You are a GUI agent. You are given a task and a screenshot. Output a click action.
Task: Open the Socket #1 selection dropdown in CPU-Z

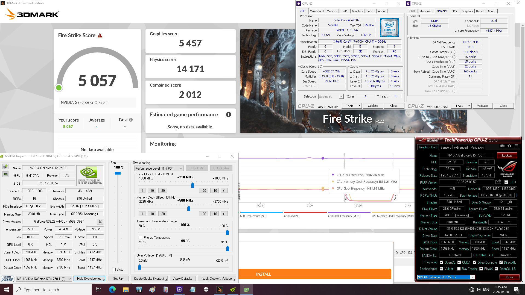click(x=331, y=97)
